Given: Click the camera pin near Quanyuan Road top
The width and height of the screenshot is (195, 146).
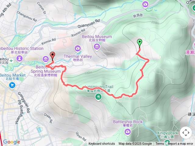Looking at the screenshot, I should point(145,5).
